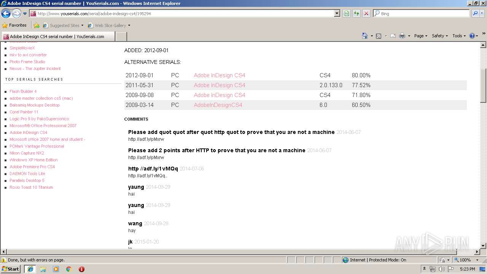The width and height of the screenshot is (487, 274).
Task: Open the mkv to avi converter link
Action: click(x=28, y=55)
